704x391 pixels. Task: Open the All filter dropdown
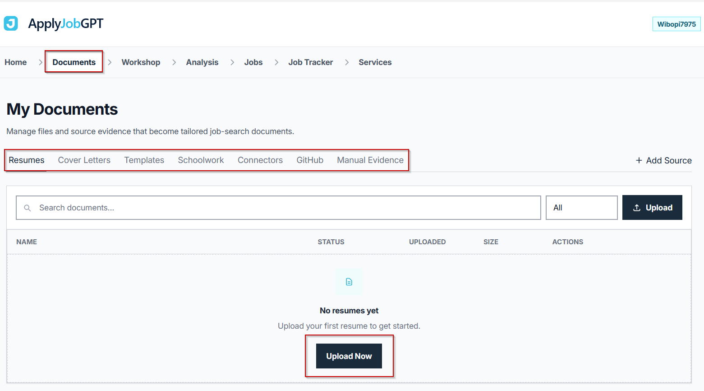tap(581, 208)
